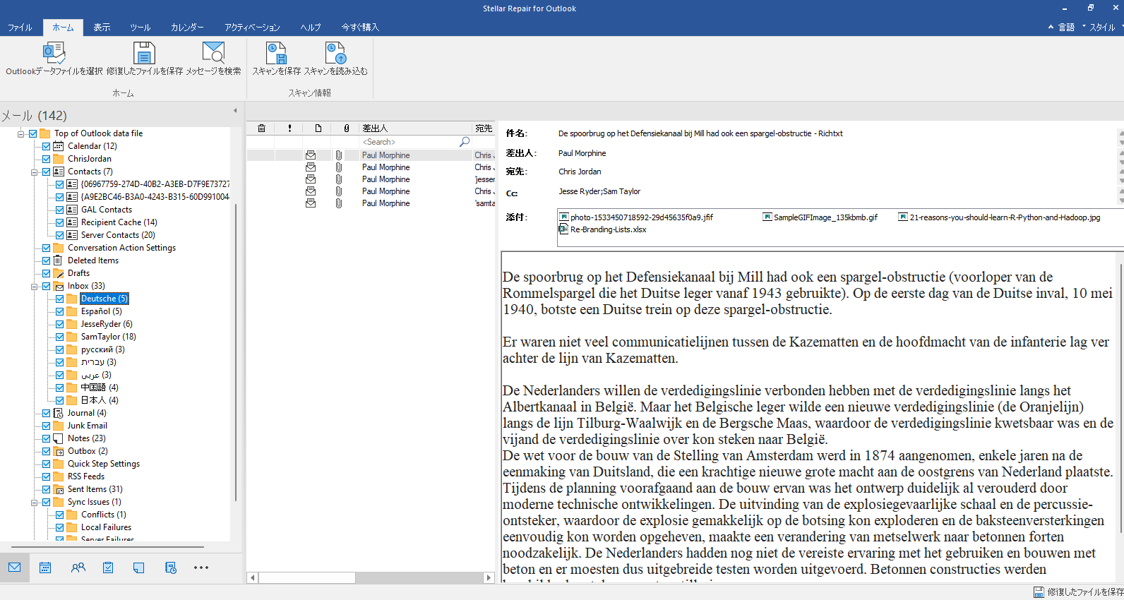The height and width of the screenshot is (600, 1124).
Task: Select the Journal (4) folder
Action: (x=87, y=413)
